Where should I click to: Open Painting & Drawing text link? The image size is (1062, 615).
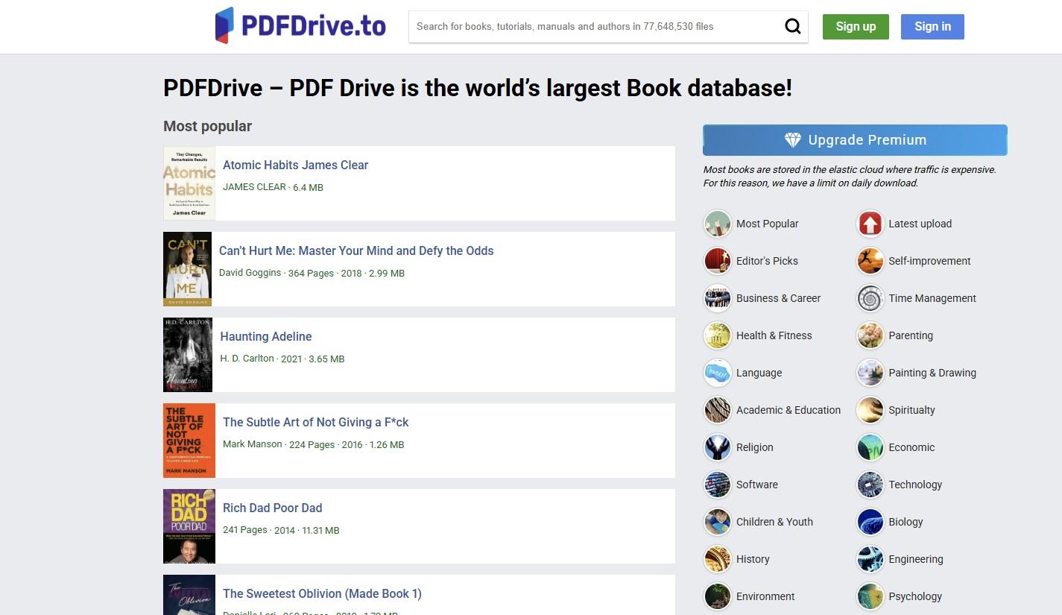pyautogui.click(x=932, y=373)
